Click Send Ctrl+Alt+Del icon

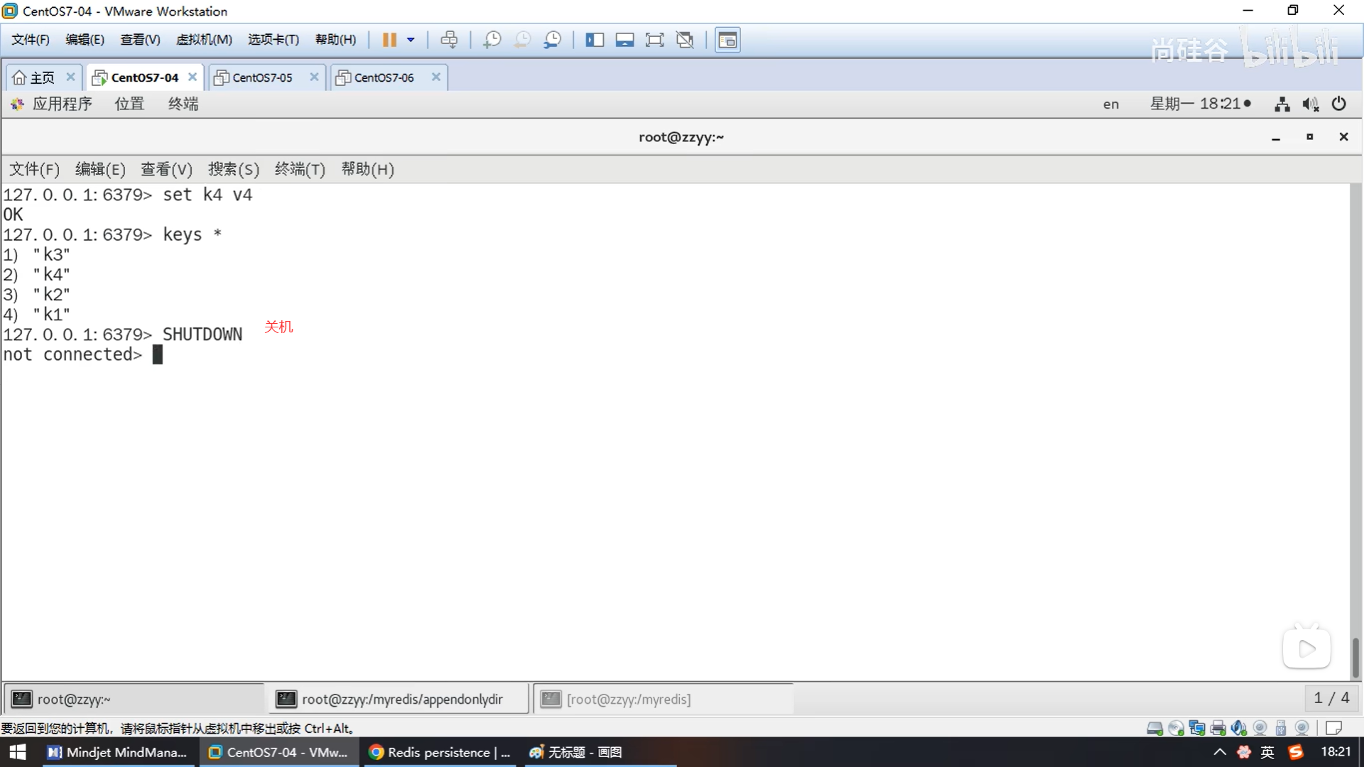pyautogui.click(x=449, y=40)
